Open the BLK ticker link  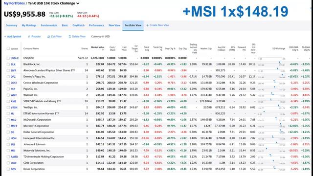point(13,64)
